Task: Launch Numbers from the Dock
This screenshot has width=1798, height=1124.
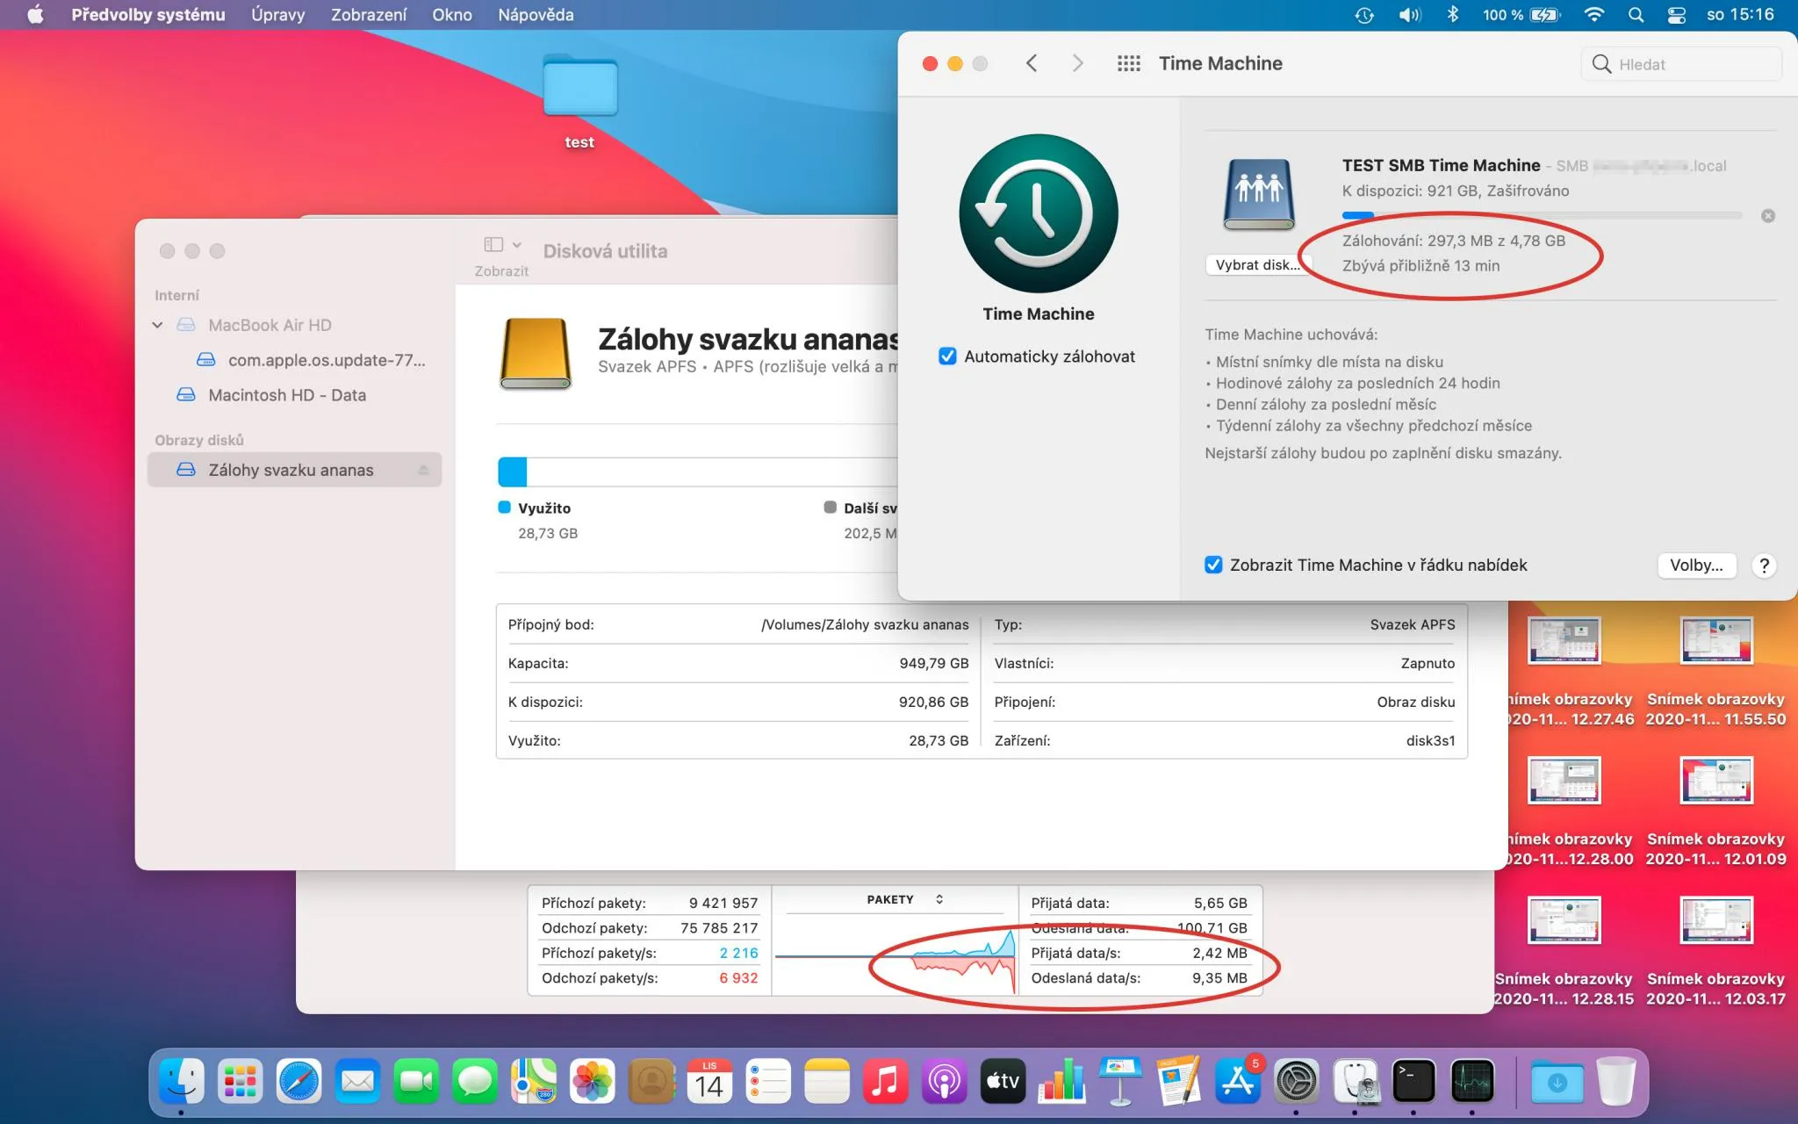Action: click(1061, 1081)
